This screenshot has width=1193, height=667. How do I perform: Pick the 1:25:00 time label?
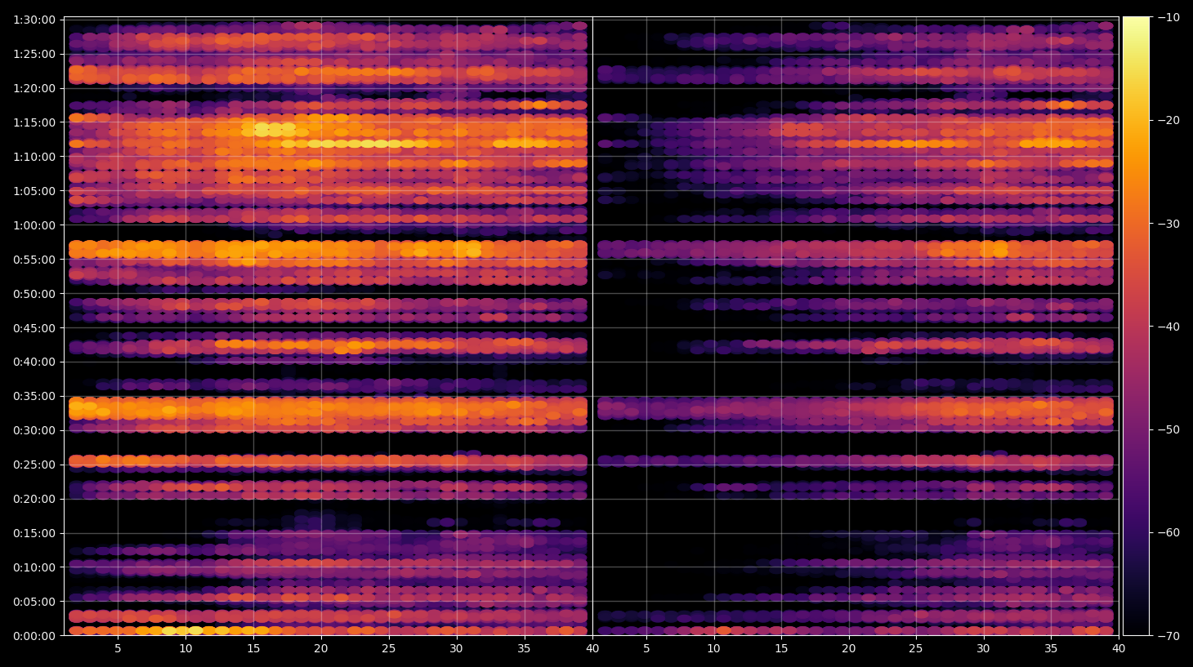coord(34,54)
